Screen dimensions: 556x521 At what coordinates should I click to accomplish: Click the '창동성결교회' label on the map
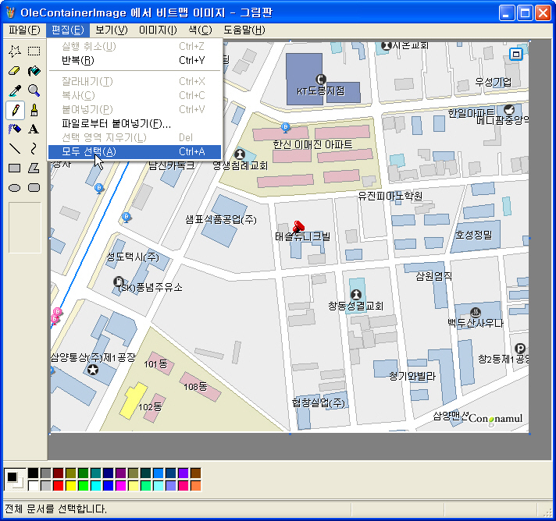coord(355,306)
